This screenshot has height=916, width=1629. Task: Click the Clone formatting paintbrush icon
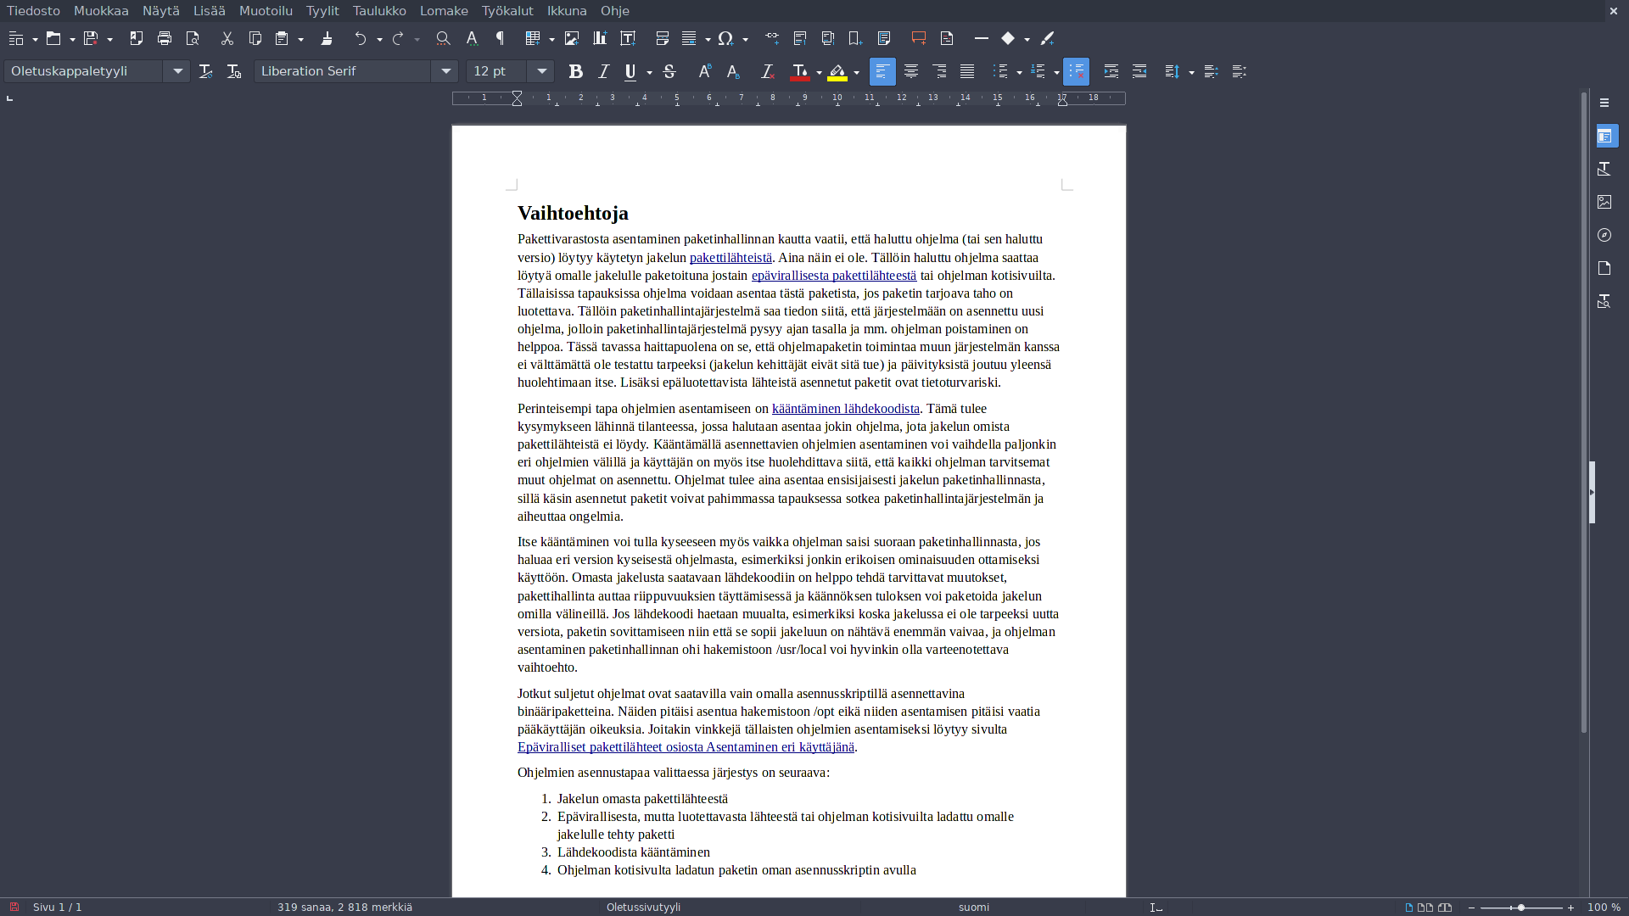coord(327,38)
